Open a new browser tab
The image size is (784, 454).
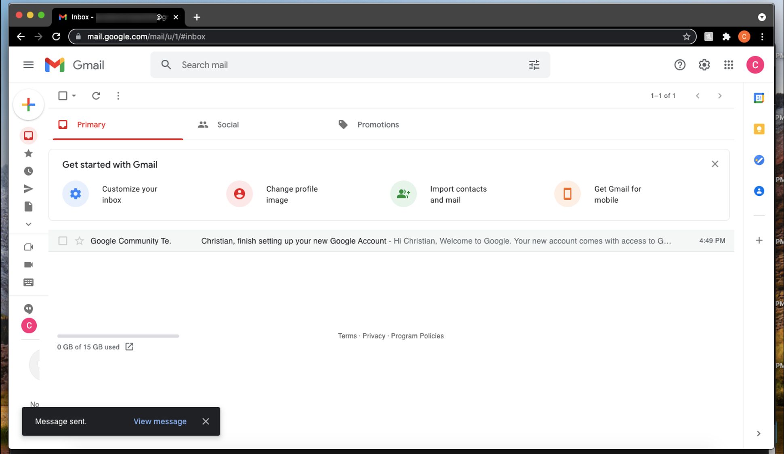(197, 17)
